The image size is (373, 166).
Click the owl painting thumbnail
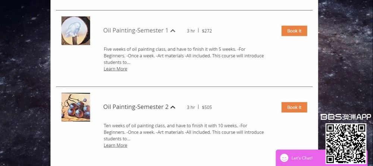point(76,31)
